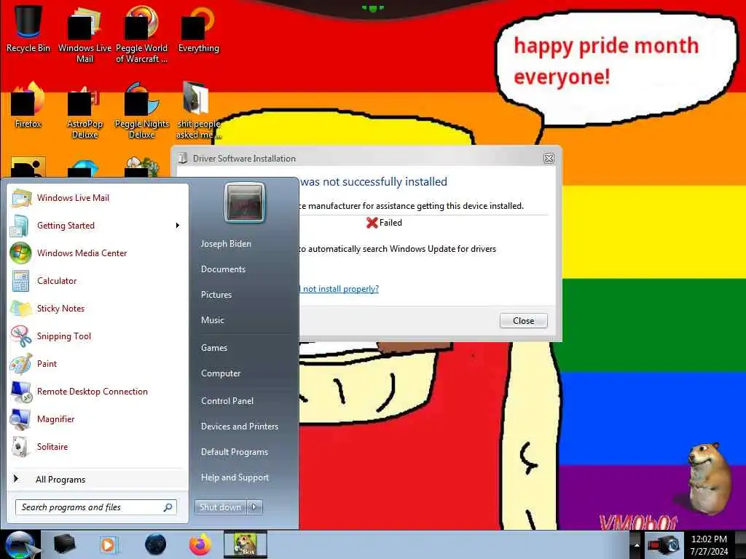The height and width of the screenshot is (559, 746).
Task: Open the Everything desktop shortcut
Action: click(198, 28)
